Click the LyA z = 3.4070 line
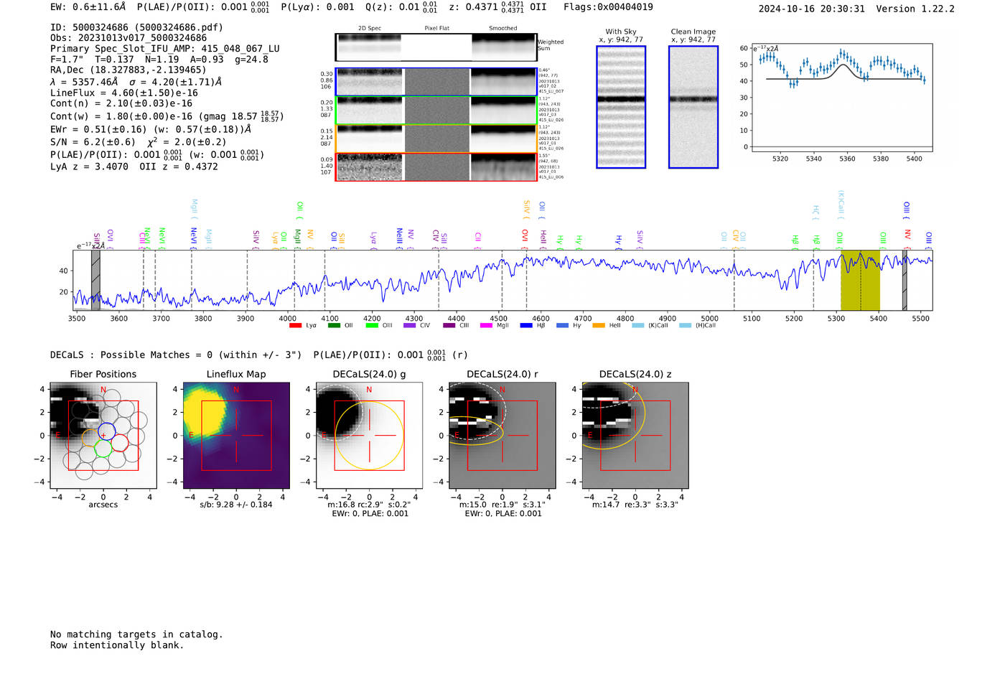This screenshot has height=684, width=1005. pyautogui.click(x=134, y=167)
